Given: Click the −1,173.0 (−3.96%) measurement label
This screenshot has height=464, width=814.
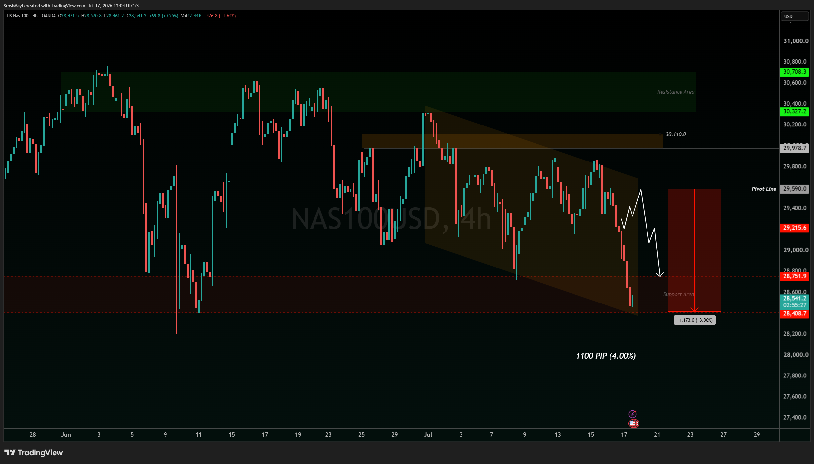Looking at the screenshot, I should (695, 320).
